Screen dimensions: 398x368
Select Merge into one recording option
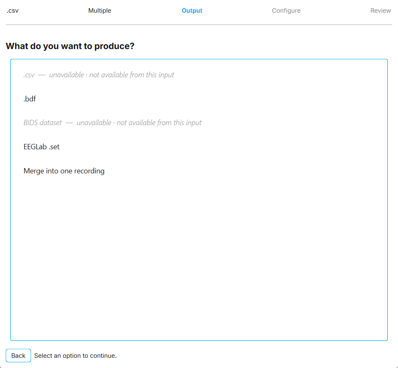click(x=199, y=171)
